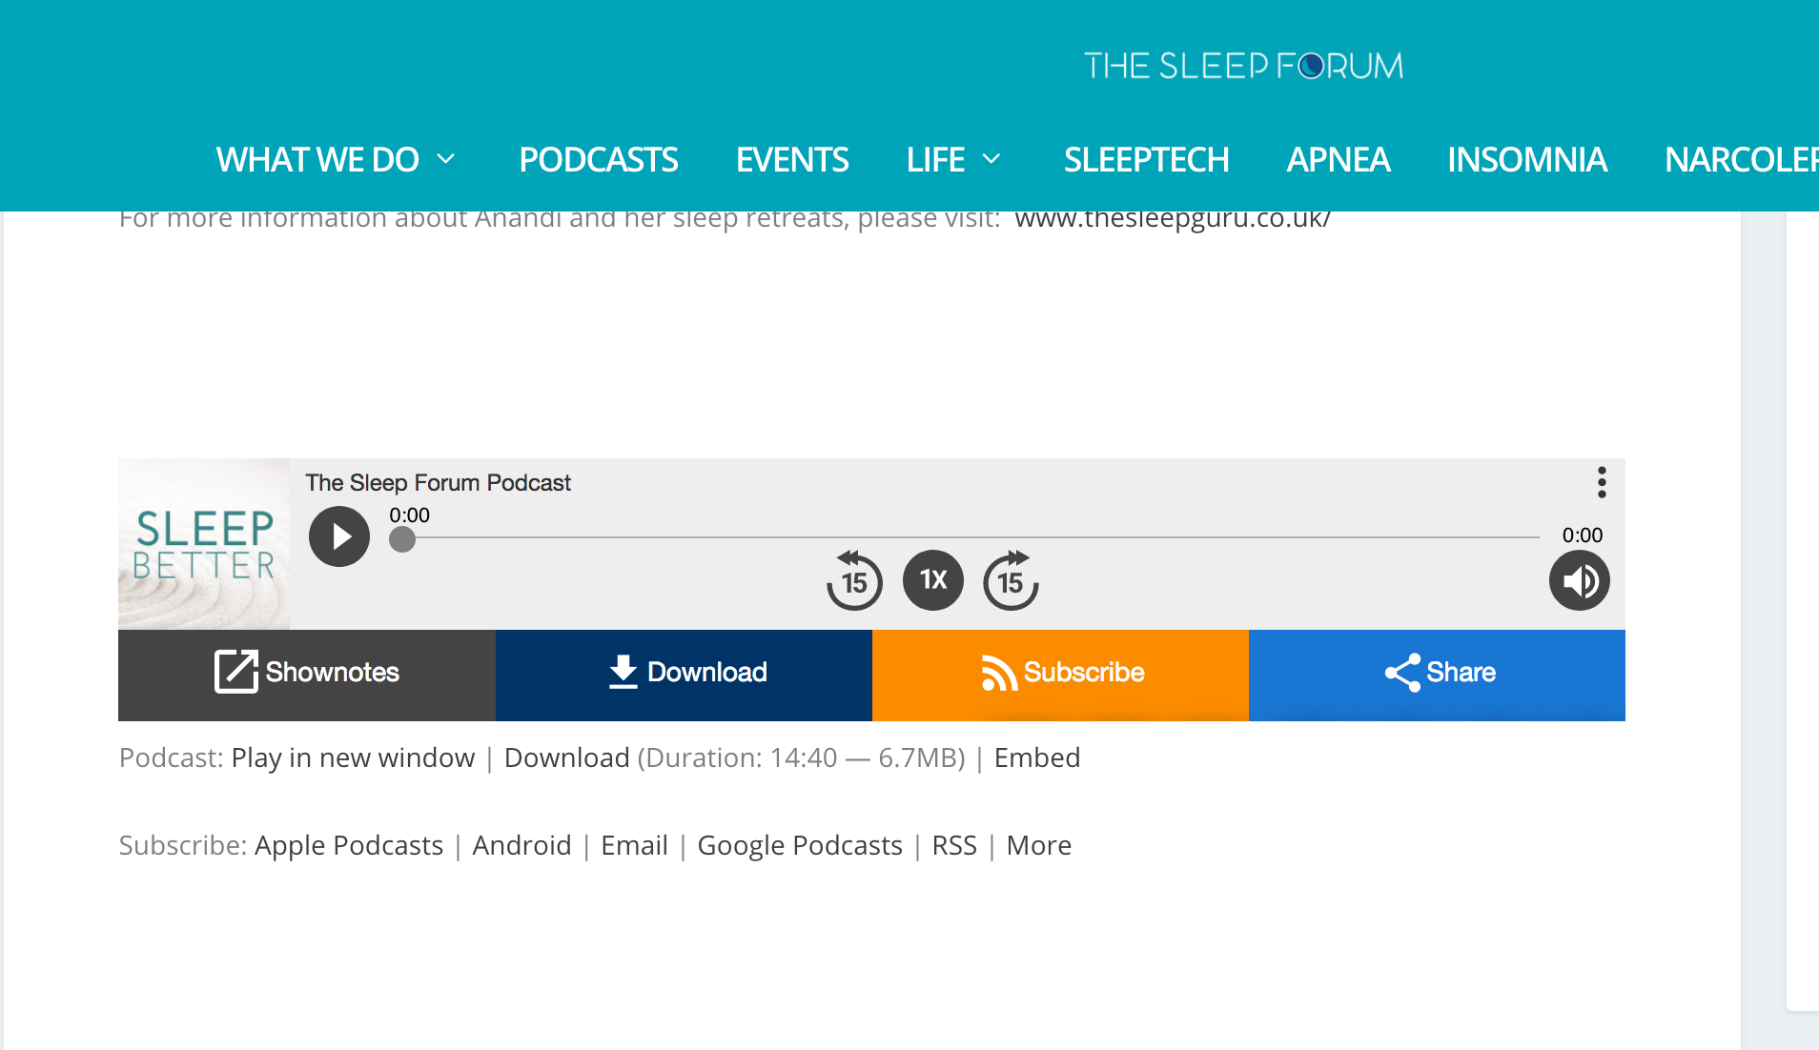The width and height of the screenshot is (1819, 1050).
Task: Click the Download text link below player
Action: [x=567, y=757]
